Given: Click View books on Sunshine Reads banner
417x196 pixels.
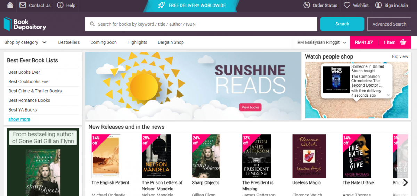Looking at the screenshot, I should coord(250,107).
